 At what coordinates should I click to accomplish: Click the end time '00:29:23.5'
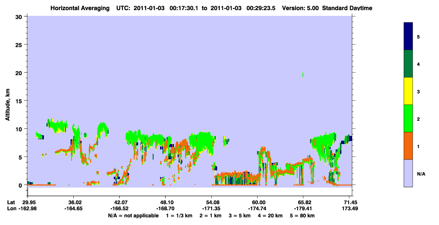261,8
